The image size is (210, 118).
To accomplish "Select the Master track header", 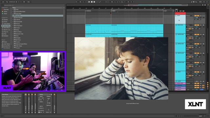I will pos(180,89).
